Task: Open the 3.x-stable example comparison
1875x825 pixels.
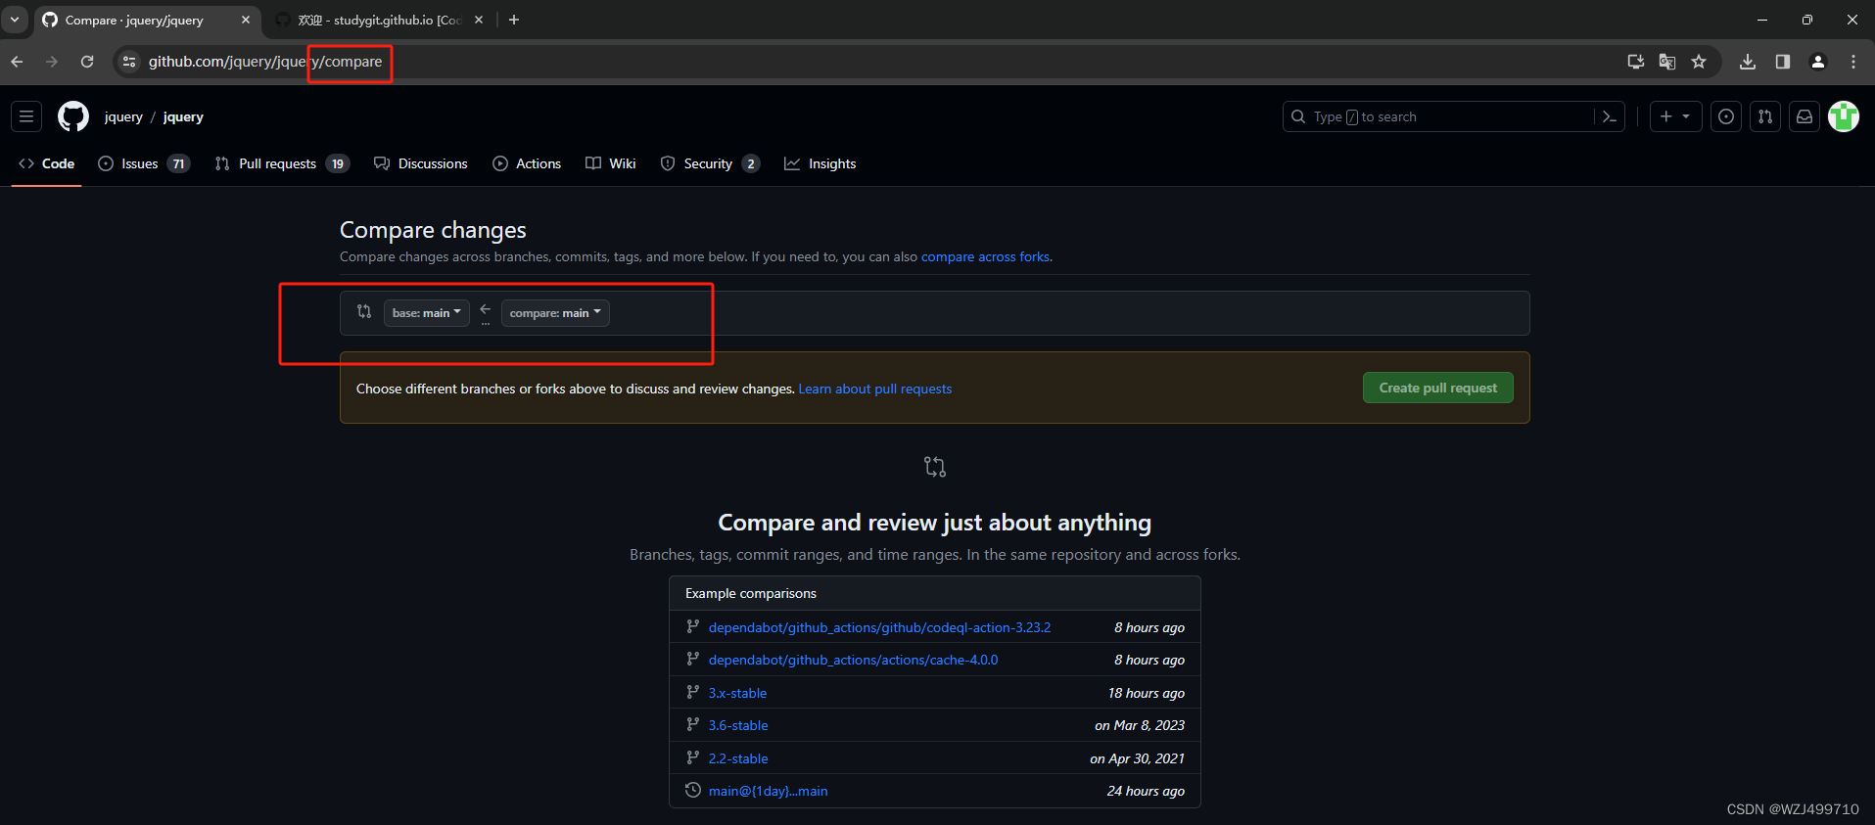Action: click(x=737, y=693)
